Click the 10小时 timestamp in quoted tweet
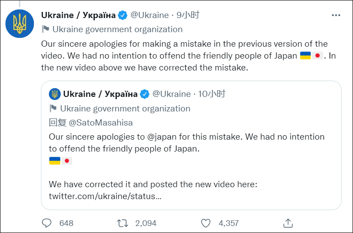This screenshot has width=353, height=233. pos(212,94)
